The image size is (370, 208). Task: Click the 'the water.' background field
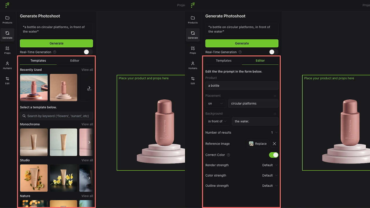(255, 121)
